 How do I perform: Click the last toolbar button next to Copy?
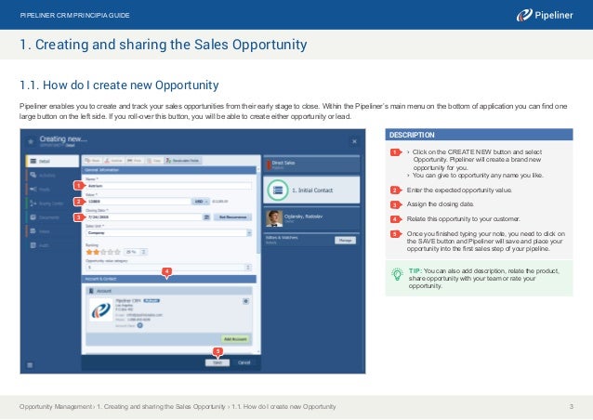tap(183, 161)
